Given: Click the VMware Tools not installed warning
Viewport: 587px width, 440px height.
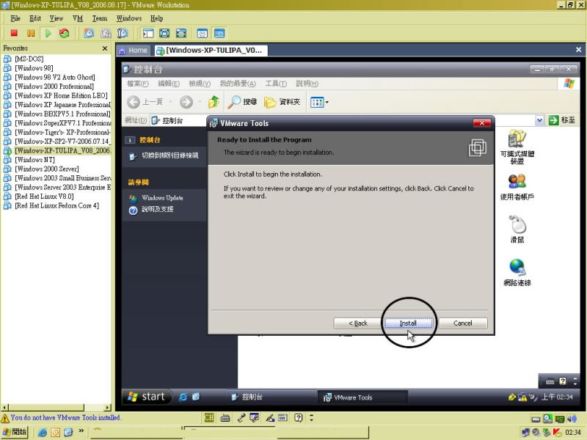Looking at the screenshot, I should 61,417.
